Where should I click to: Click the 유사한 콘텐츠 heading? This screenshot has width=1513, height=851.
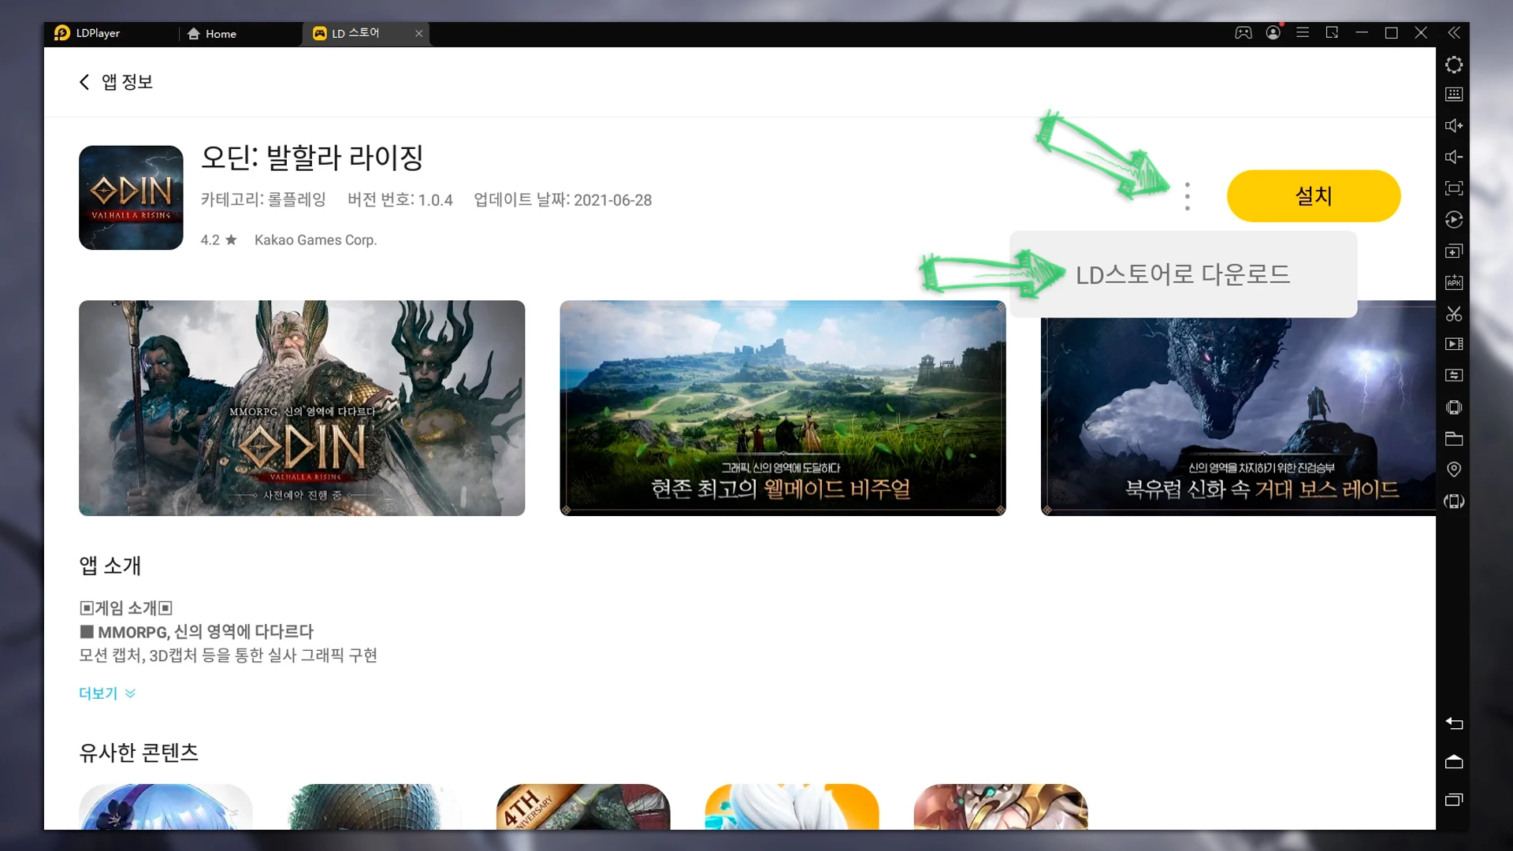tap(139, 753)
